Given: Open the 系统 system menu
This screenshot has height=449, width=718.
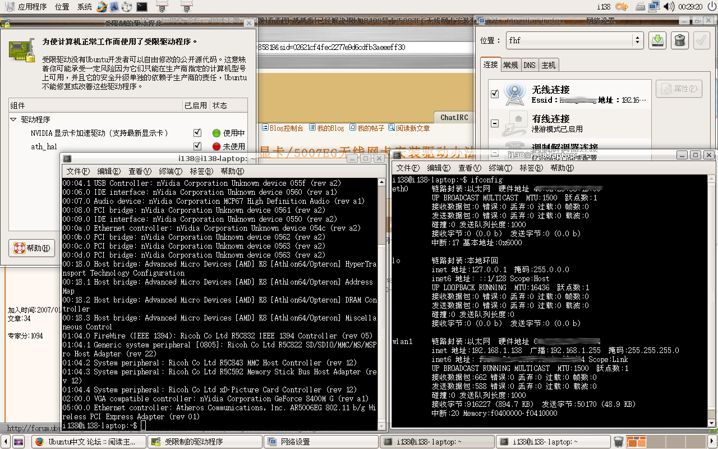Looking at the screenshot, I should (x=85, y=7).
